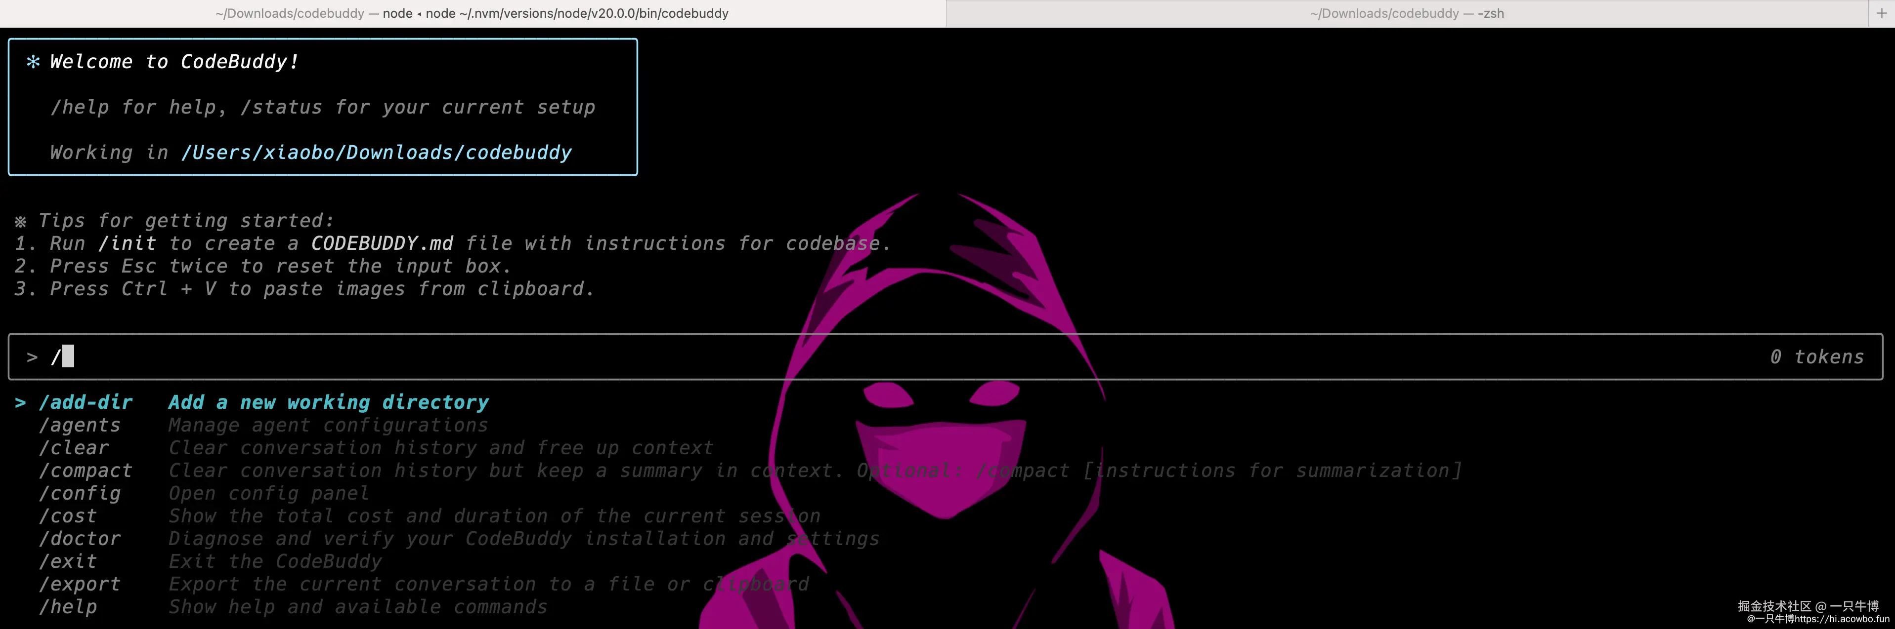1895x629 pixels.
Task: Select the /cost command entry
Action: 68,516
